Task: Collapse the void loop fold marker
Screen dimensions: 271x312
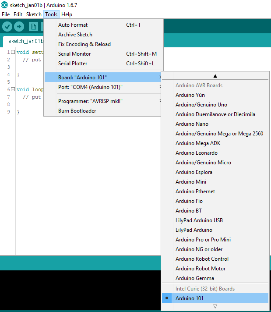Action: click(x=13, y=89)
